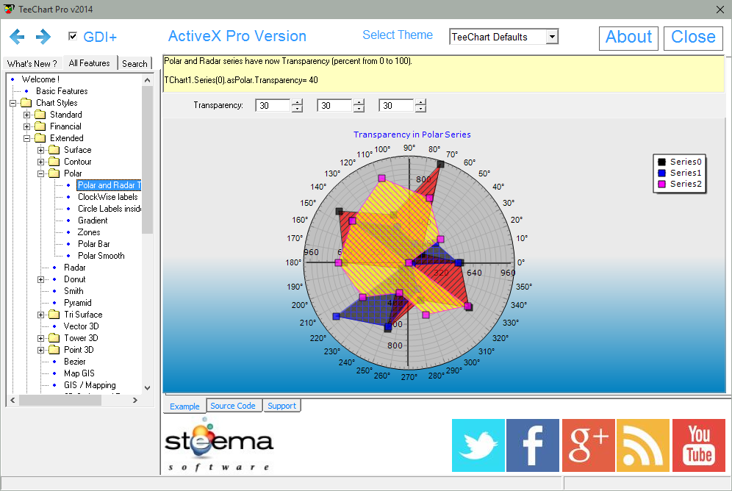Go back with the left blue arrow
732x491 pixels.
[17, 37]
